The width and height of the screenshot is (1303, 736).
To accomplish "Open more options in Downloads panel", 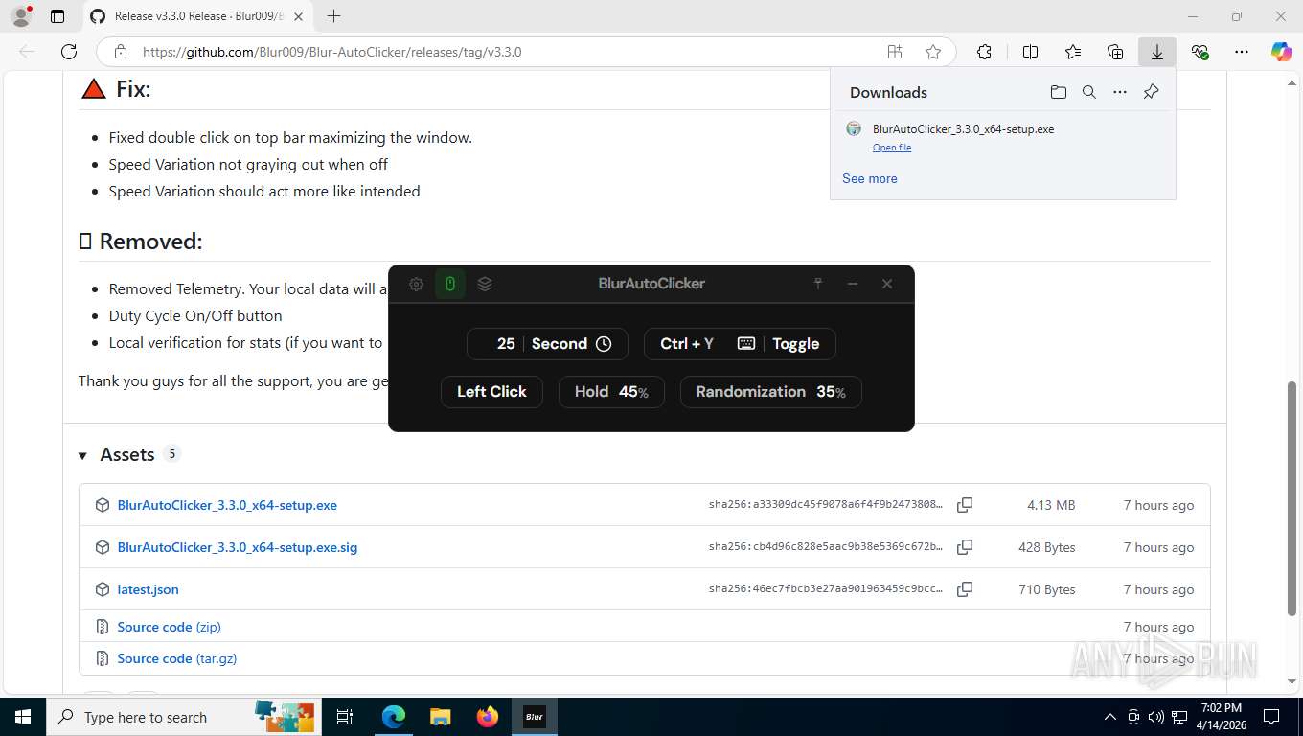I will click(x=1120, y=92).
